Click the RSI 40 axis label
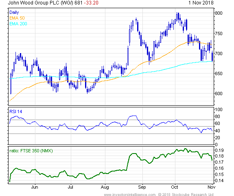Screen dimensions: 234x196 [x=217, y=131]
